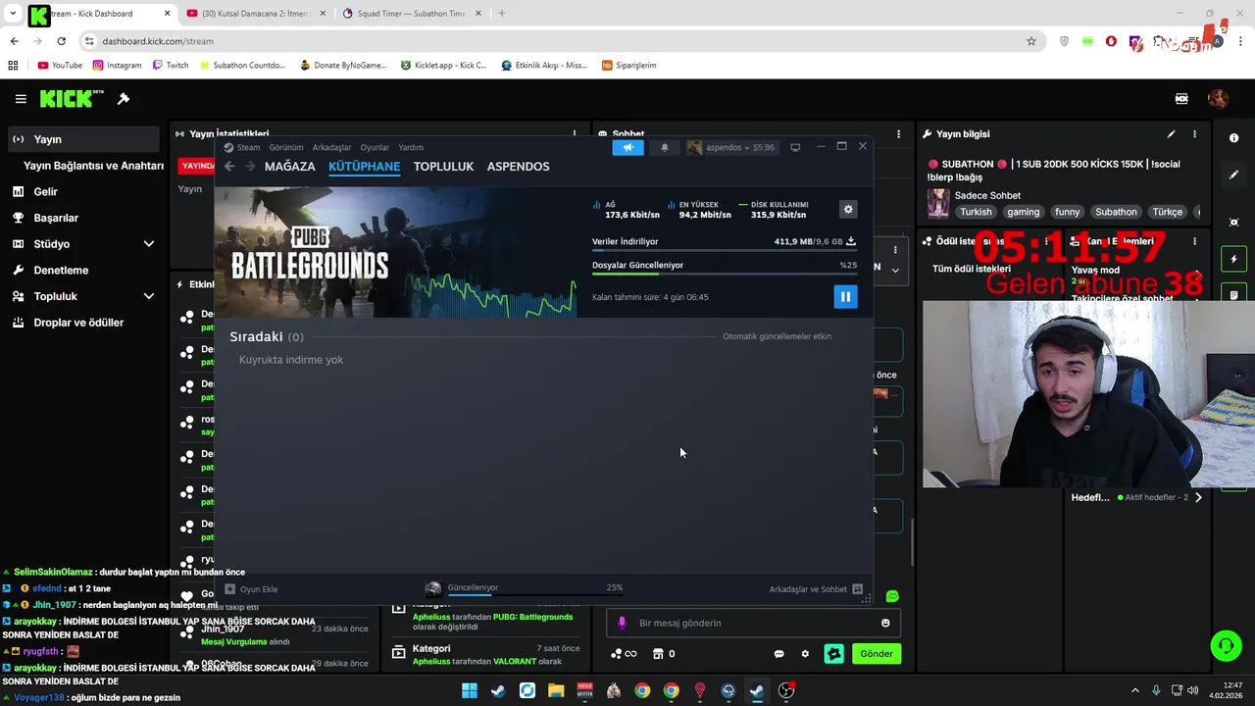
Task: Open the Steam menu
Action: click(x=248, y=147)
